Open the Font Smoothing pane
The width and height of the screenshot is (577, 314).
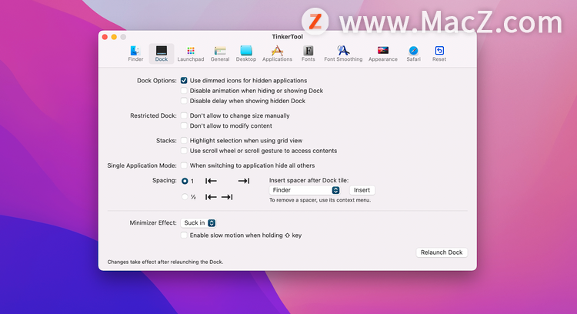pos(343,53)
